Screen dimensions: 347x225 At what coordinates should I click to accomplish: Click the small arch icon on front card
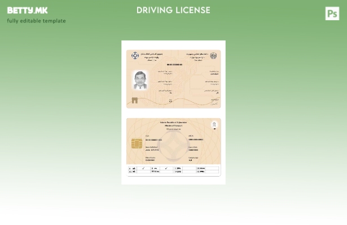click(x=134, y=100)
